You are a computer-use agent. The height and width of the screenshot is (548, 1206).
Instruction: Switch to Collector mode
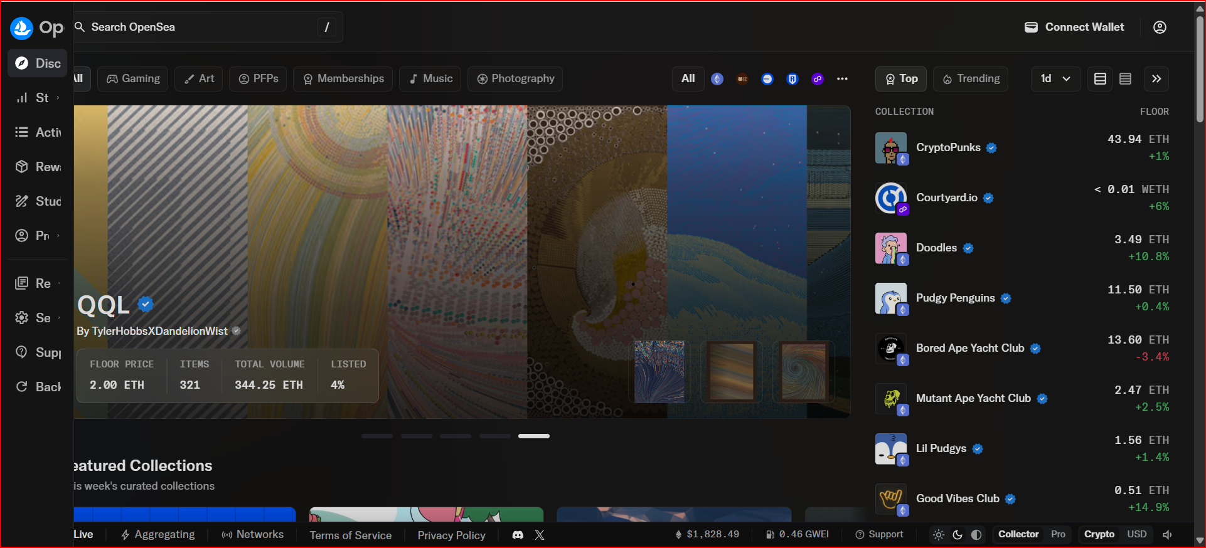[x=1018, y=534]
